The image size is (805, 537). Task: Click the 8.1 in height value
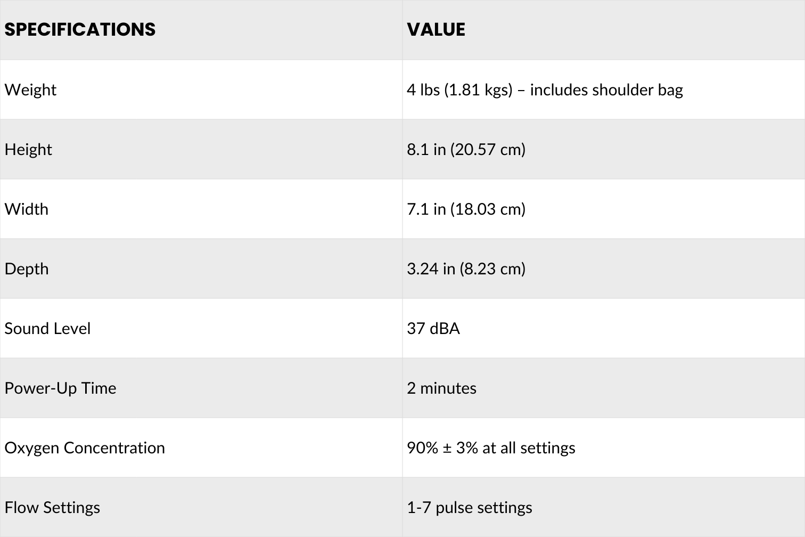(x=466, y=149)
